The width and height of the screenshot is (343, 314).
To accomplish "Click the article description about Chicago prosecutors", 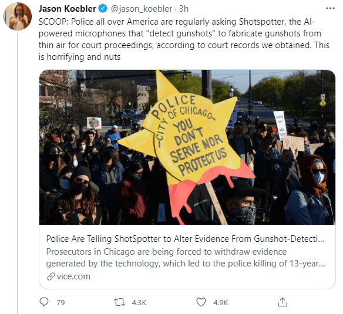I will point(186,258).
